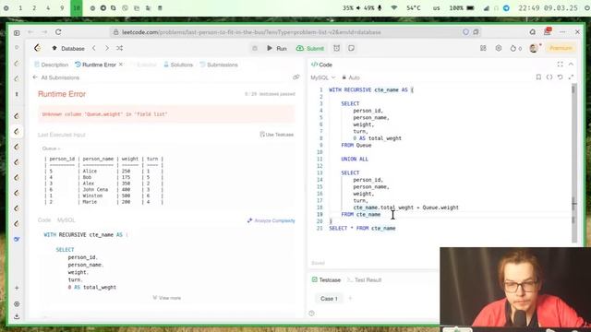The image size is (591, 332).
Task: Expand the code with View more
Action: [166, 298]
